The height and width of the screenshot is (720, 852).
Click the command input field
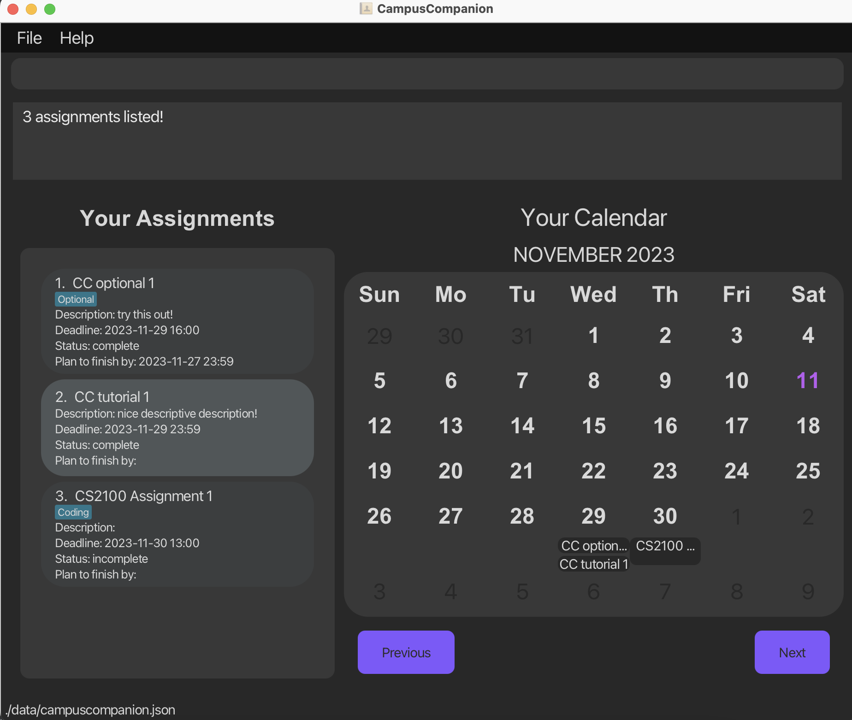coord(427,74)
